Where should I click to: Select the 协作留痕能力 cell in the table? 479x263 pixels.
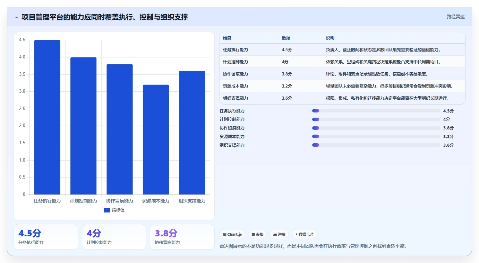236,74
